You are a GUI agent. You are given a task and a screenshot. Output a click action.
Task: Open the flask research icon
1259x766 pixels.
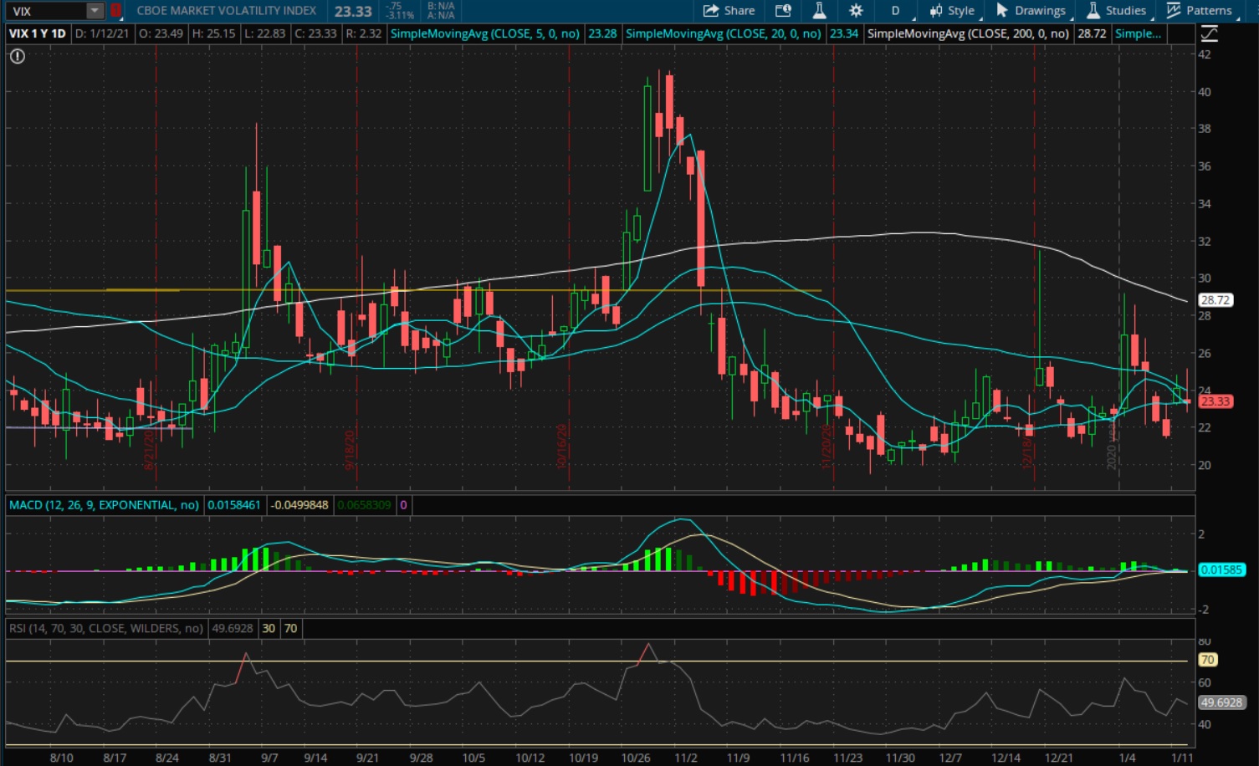(819, 11)
